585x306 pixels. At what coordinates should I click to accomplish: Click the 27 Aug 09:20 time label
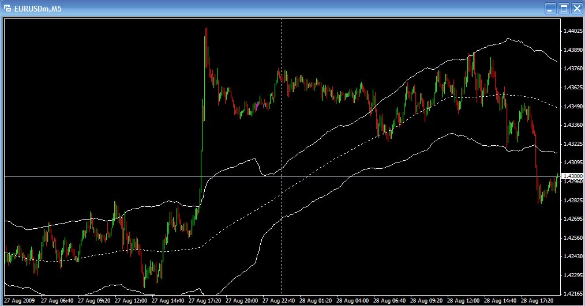click(94, 300)
